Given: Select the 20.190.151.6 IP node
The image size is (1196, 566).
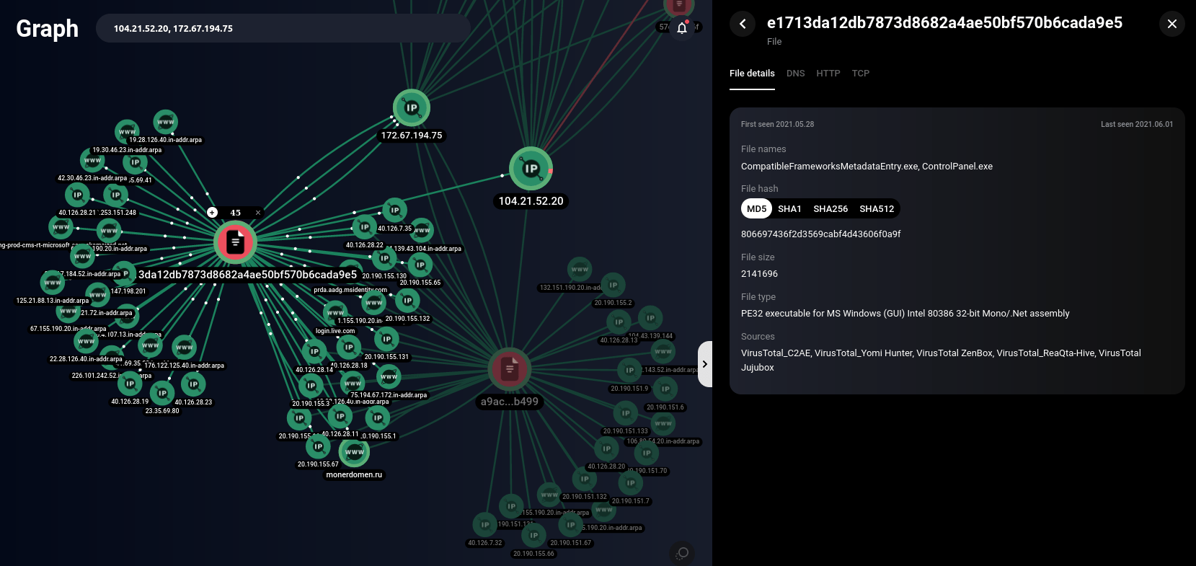Looking at the screenshot, I should pos(665,389).
